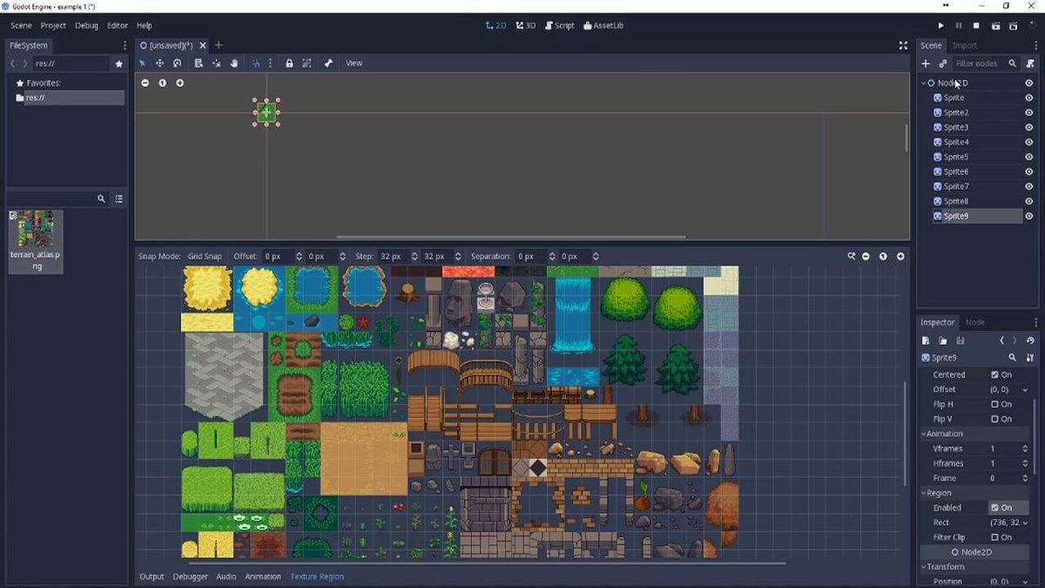Viewport: 1045px width, 588px height.
Task: Add a new node with plus icon
Action: [926, 64]
